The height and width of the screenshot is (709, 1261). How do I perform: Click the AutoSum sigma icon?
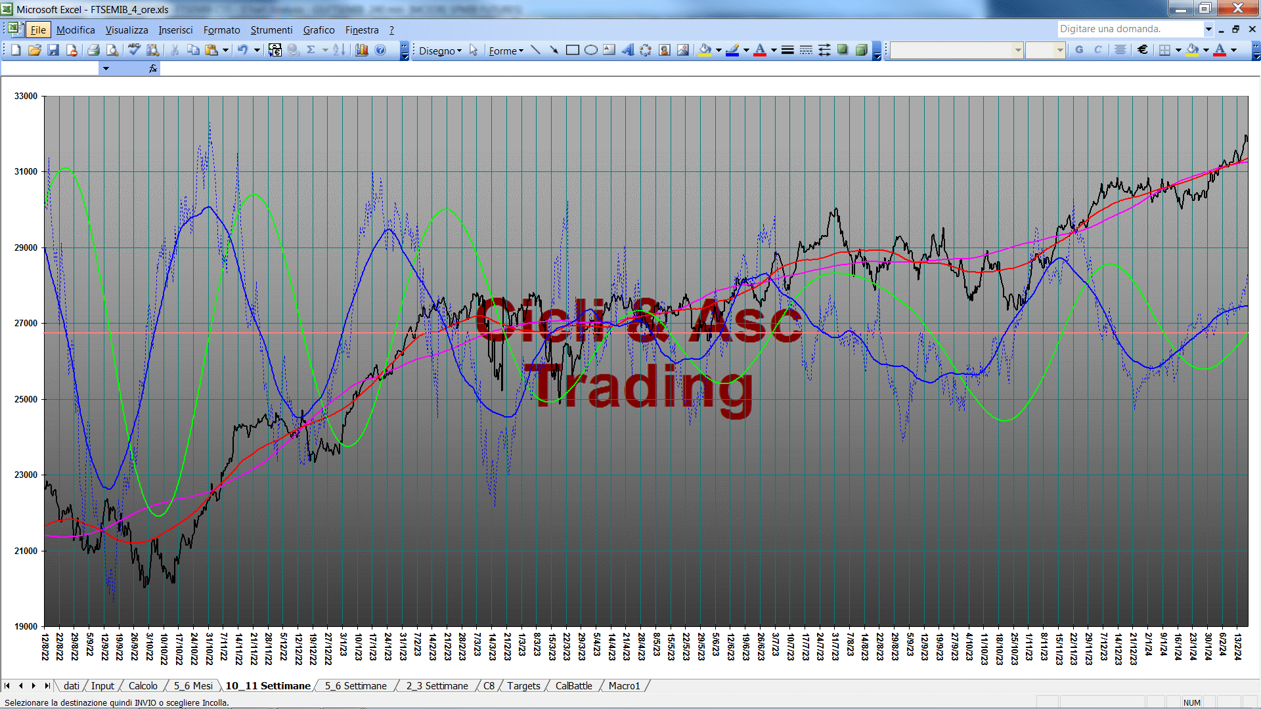(311, 50)
